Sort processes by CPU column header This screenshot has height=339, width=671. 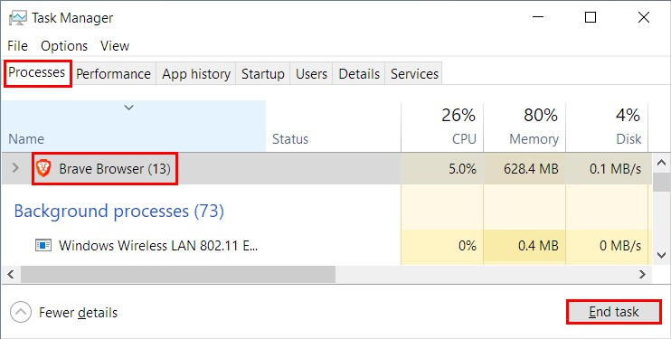(442, 127)
